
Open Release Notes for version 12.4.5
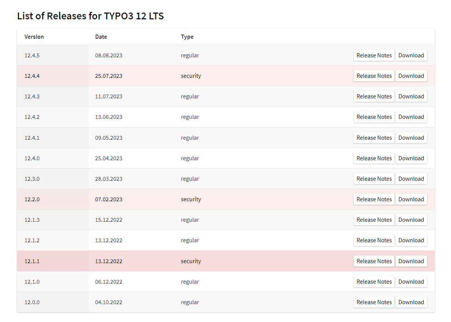(374, 55)
